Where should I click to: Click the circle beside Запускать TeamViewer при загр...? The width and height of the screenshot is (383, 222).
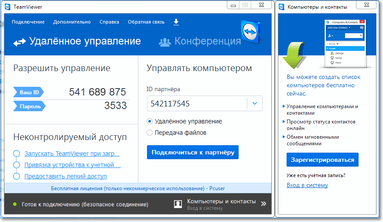[x=17, y=154]
